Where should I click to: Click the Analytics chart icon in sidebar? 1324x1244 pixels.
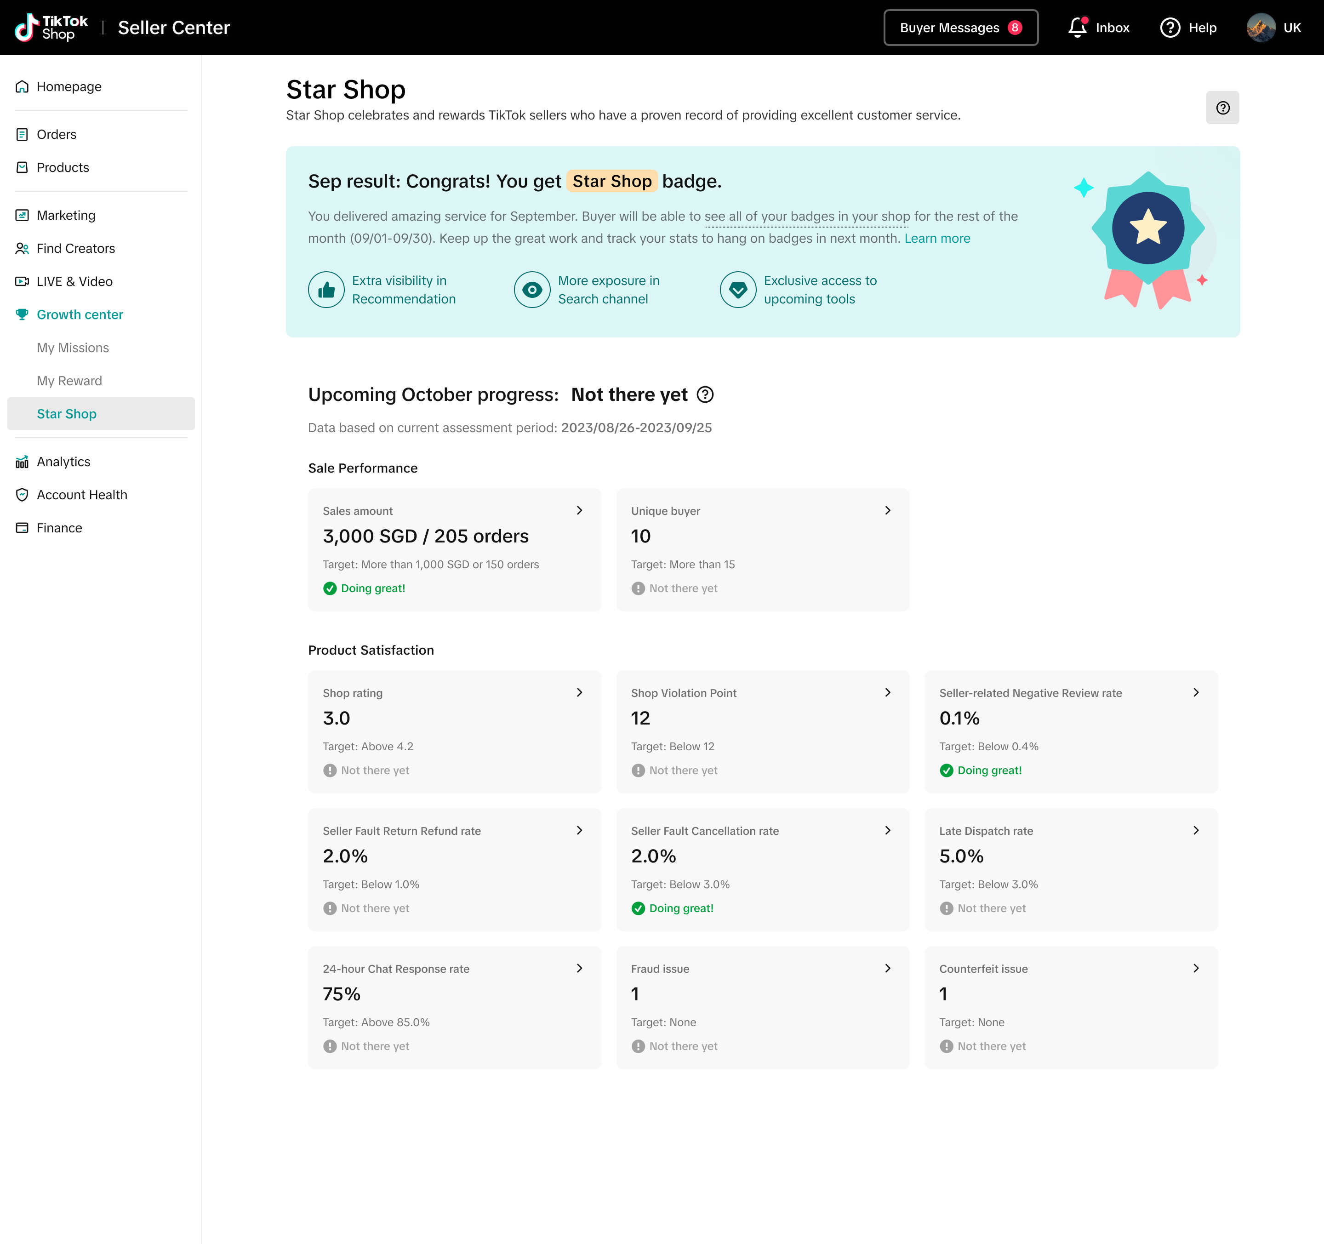(22, 462)
